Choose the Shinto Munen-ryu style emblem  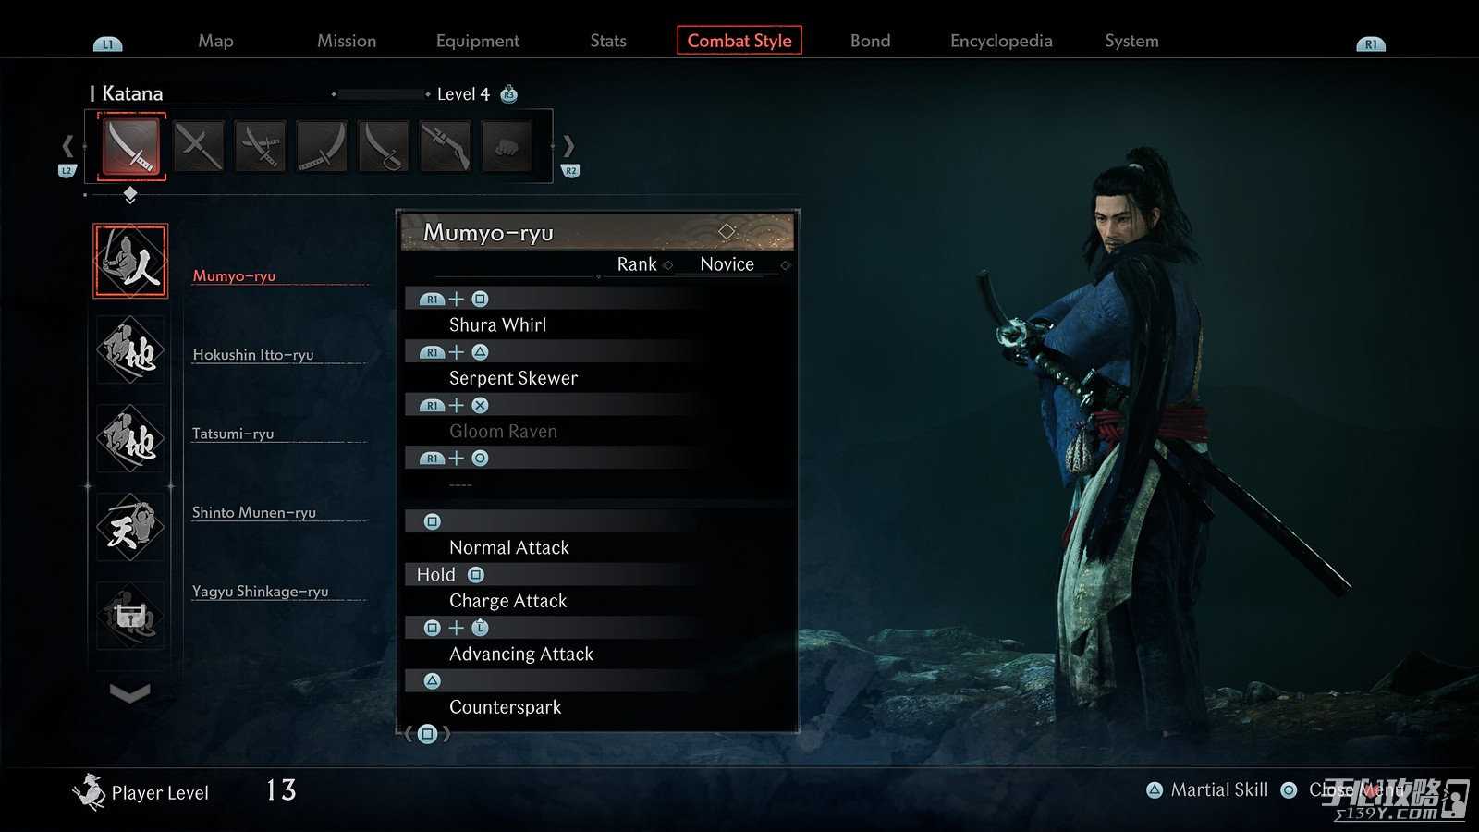click(130, 527)
